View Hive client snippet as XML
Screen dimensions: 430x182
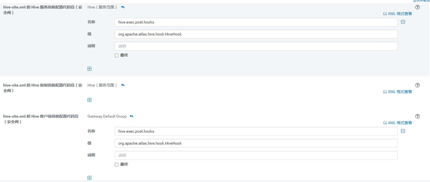point(397,123)
